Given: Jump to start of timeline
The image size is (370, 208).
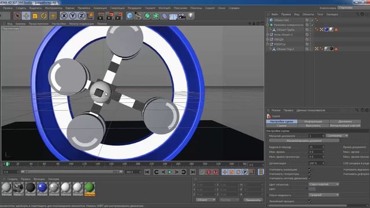Looking at the screenshot, I should pos(147,172).
